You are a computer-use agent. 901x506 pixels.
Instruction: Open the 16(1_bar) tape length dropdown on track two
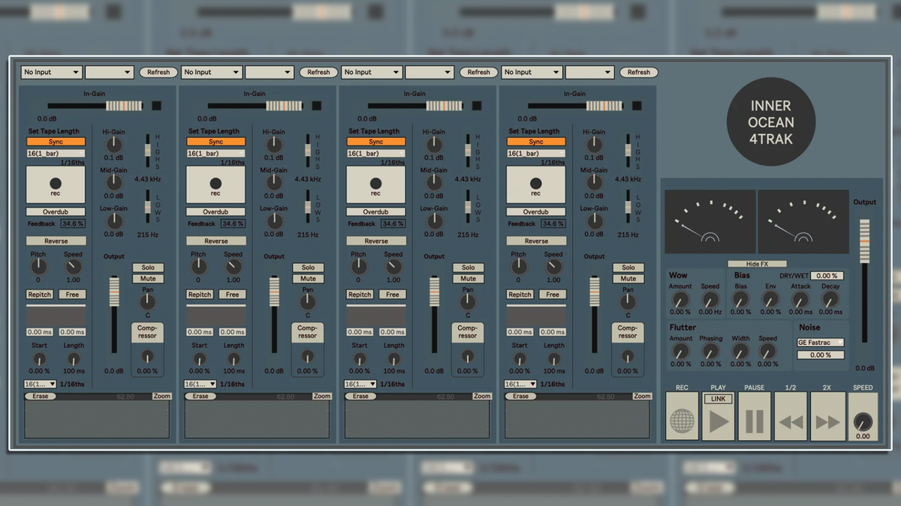(x=215, y=152)
